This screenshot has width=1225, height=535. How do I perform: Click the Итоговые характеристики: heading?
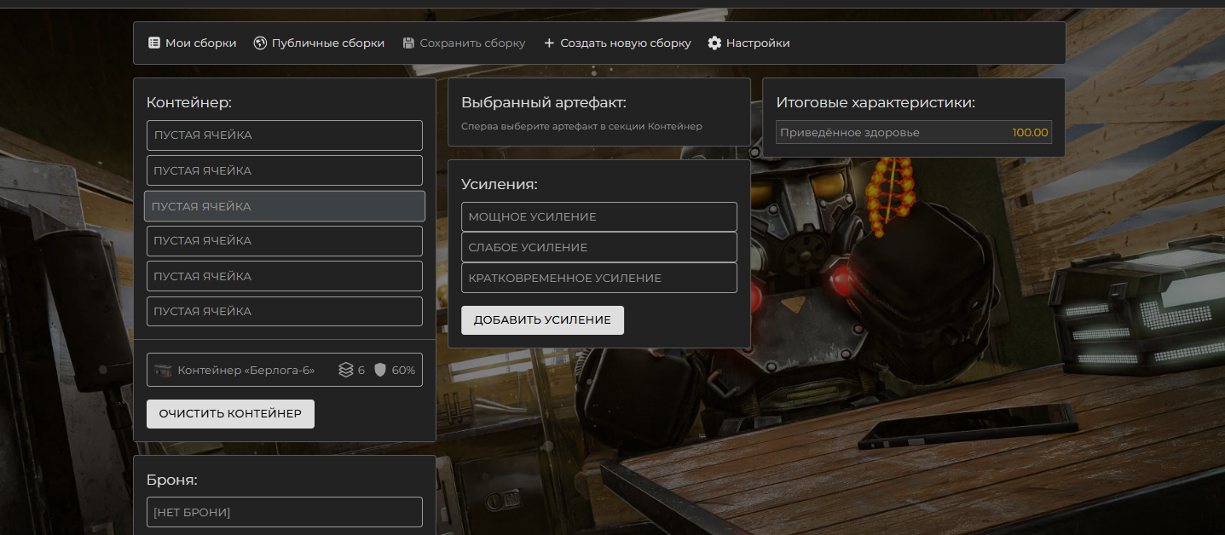point(875,103)
